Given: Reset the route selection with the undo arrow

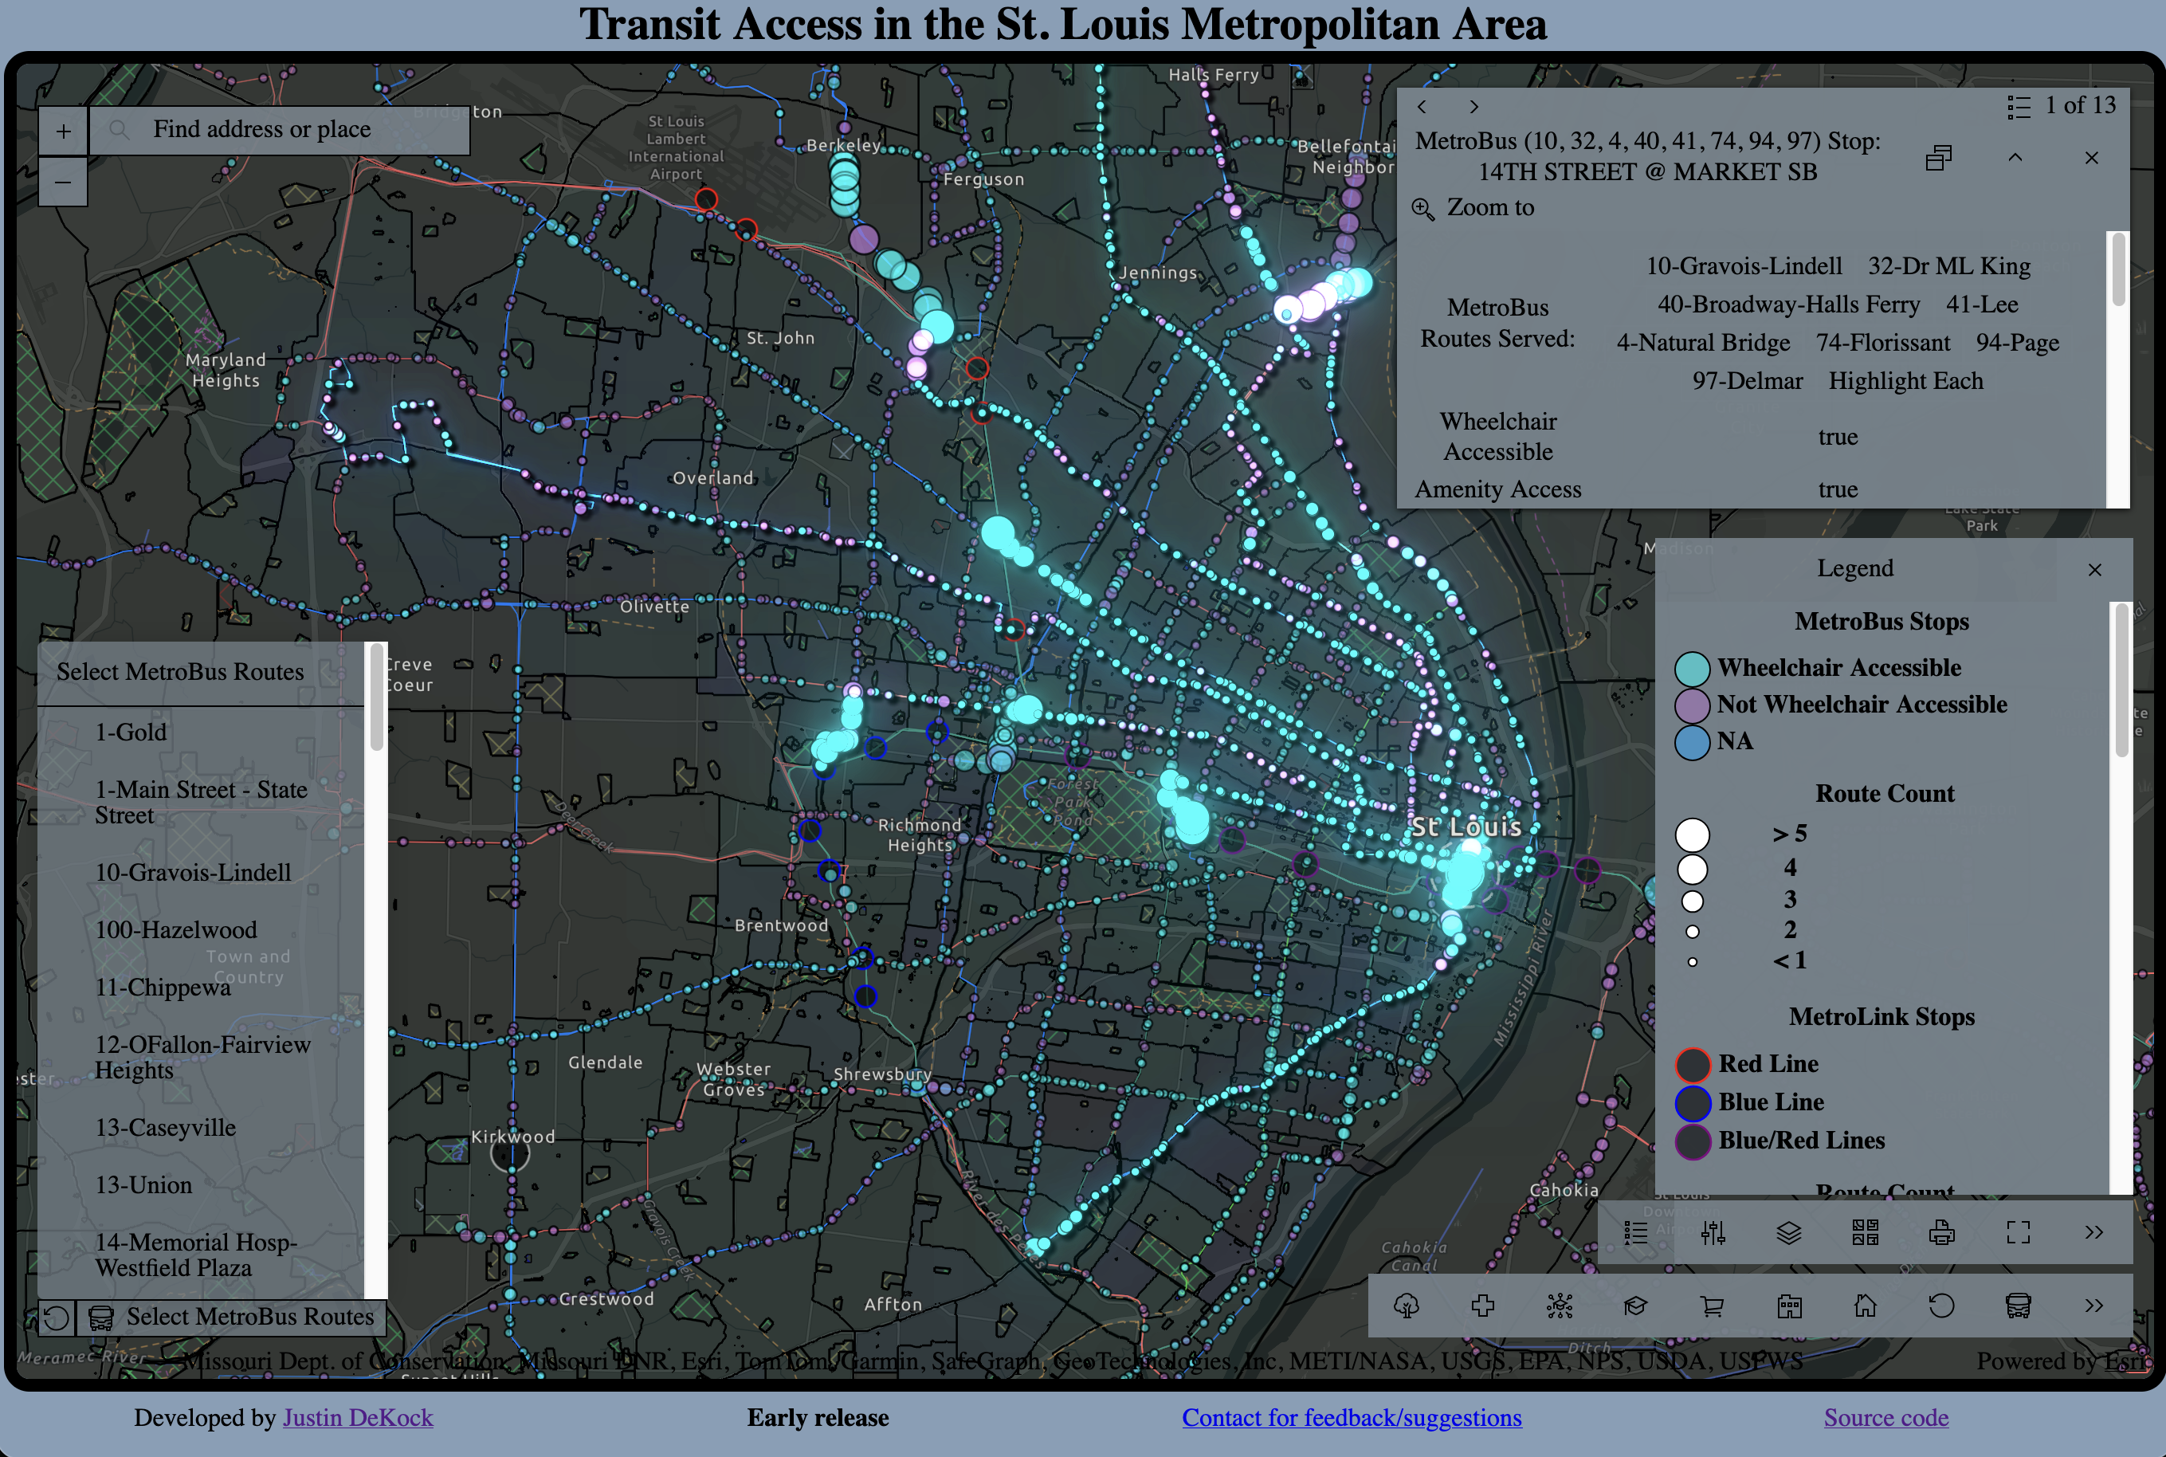Looking at the screenshot, I should (x=57, y=1318).
